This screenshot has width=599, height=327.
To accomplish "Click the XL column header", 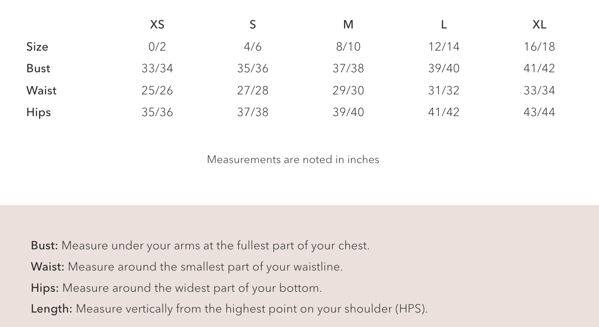I will tap(539, 24).
